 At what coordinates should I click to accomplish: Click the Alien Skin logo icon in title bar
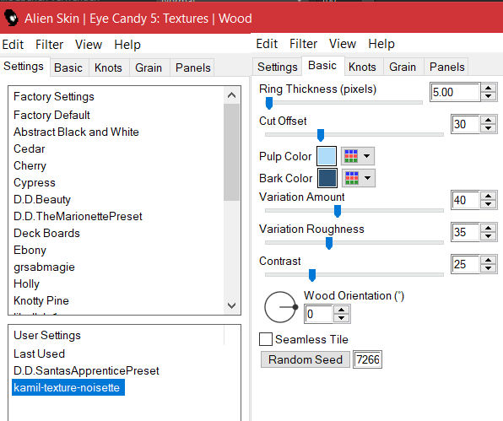[11, 18]
